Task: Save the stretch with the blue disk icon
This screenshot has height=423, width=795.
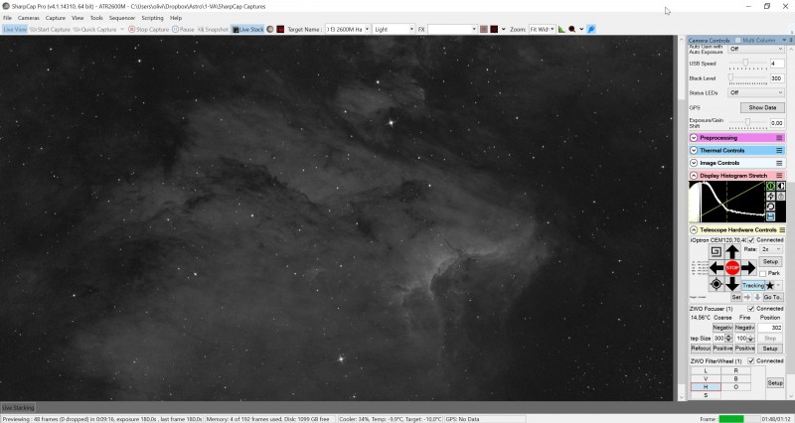Action: pyautogui.click(x=770, y=216)
